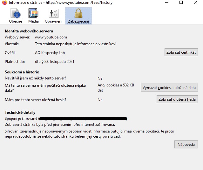Open the Obecné general info tab
The height and width of the screenshot is (170, 203).
(15, 16)
